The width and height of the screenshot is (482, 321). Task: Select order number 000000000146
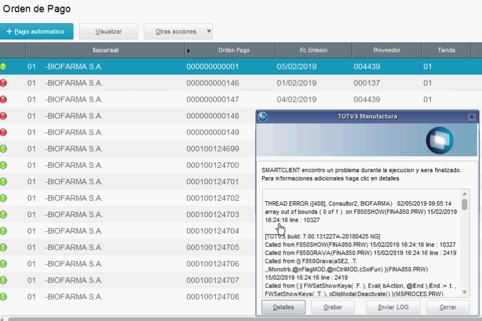pos(212,83)
